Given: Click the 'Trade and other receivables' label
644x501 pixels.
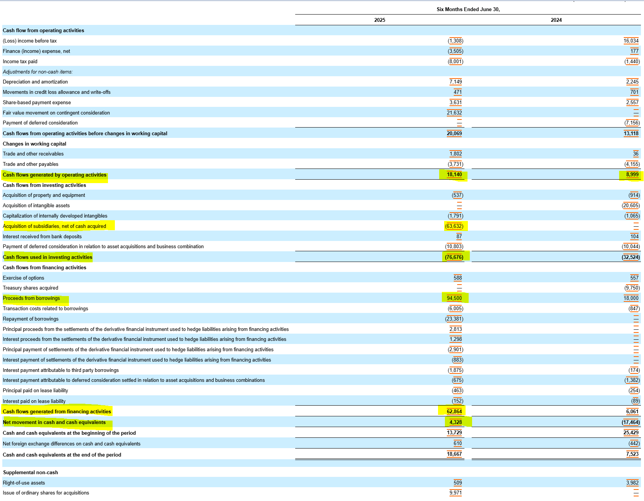Looking at the screenshot, I should [33, 154].
